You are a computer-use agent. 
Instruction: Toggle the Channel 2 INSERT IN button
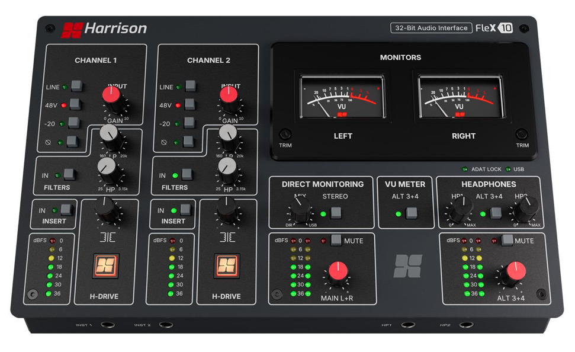(185, 210)
